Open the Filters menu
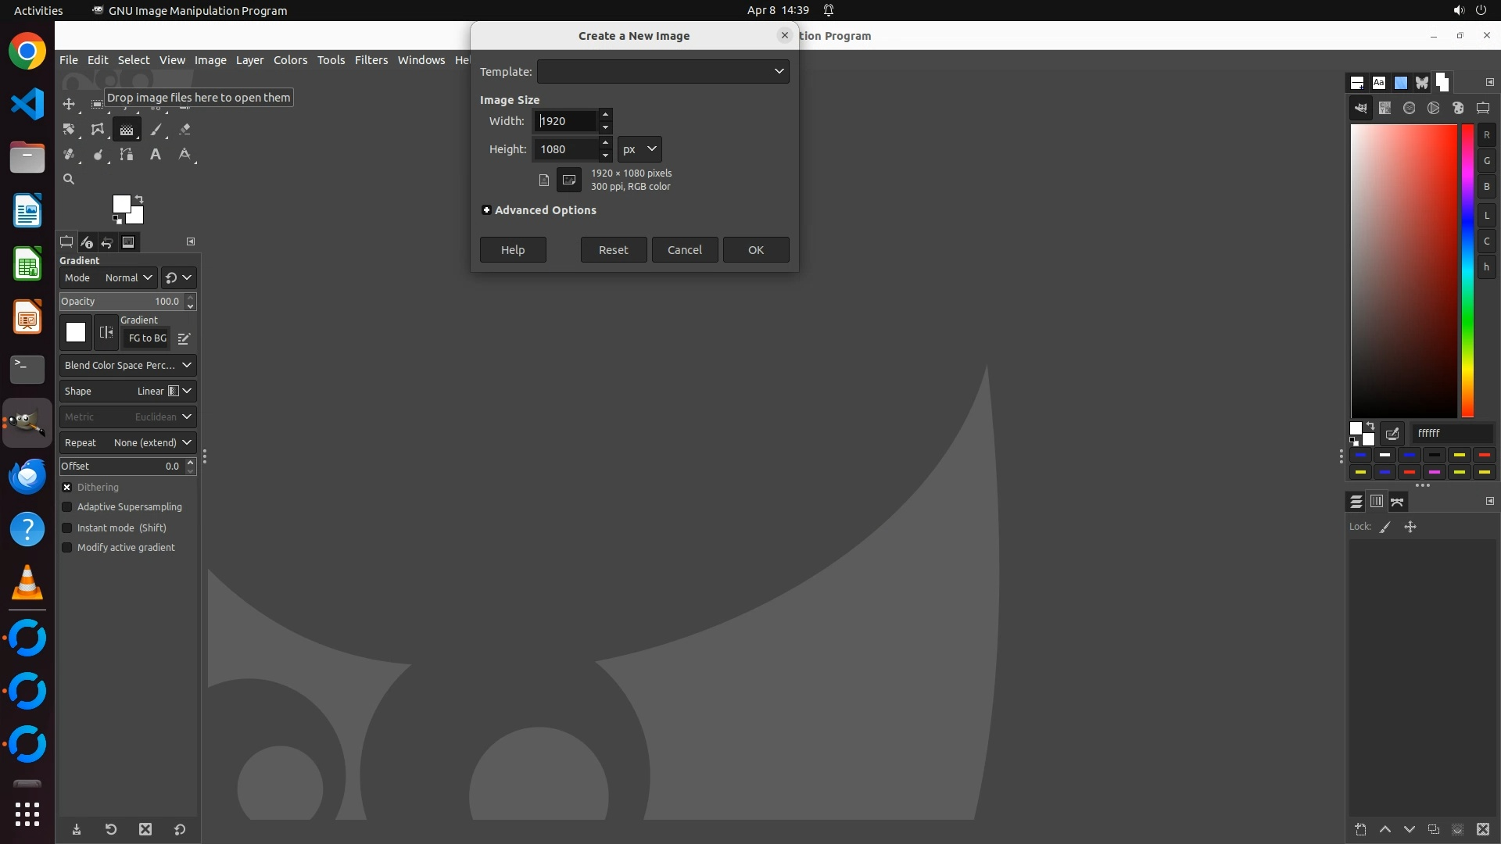Image resolution: width=1501 pixels, height=844 pixels. pos(371,60)
